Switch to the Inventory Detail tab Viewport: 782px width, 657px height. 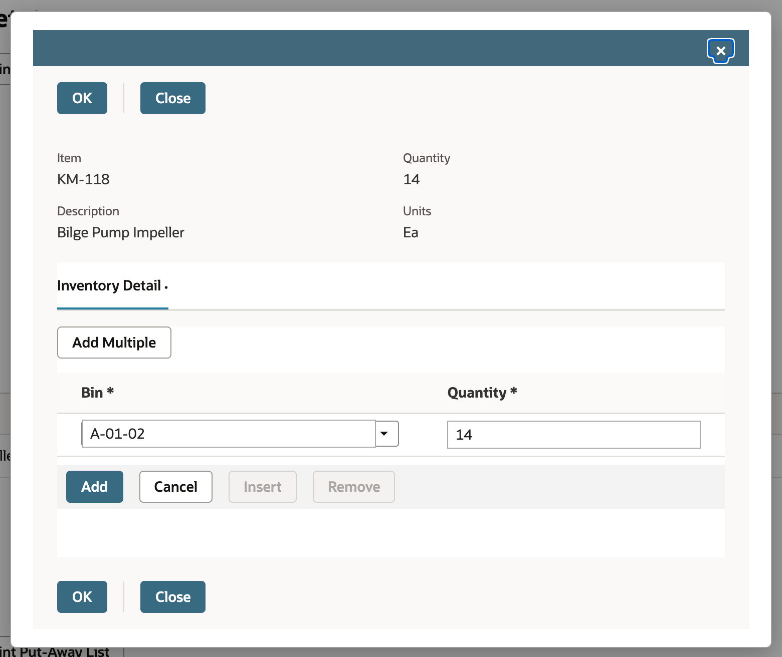112,285
